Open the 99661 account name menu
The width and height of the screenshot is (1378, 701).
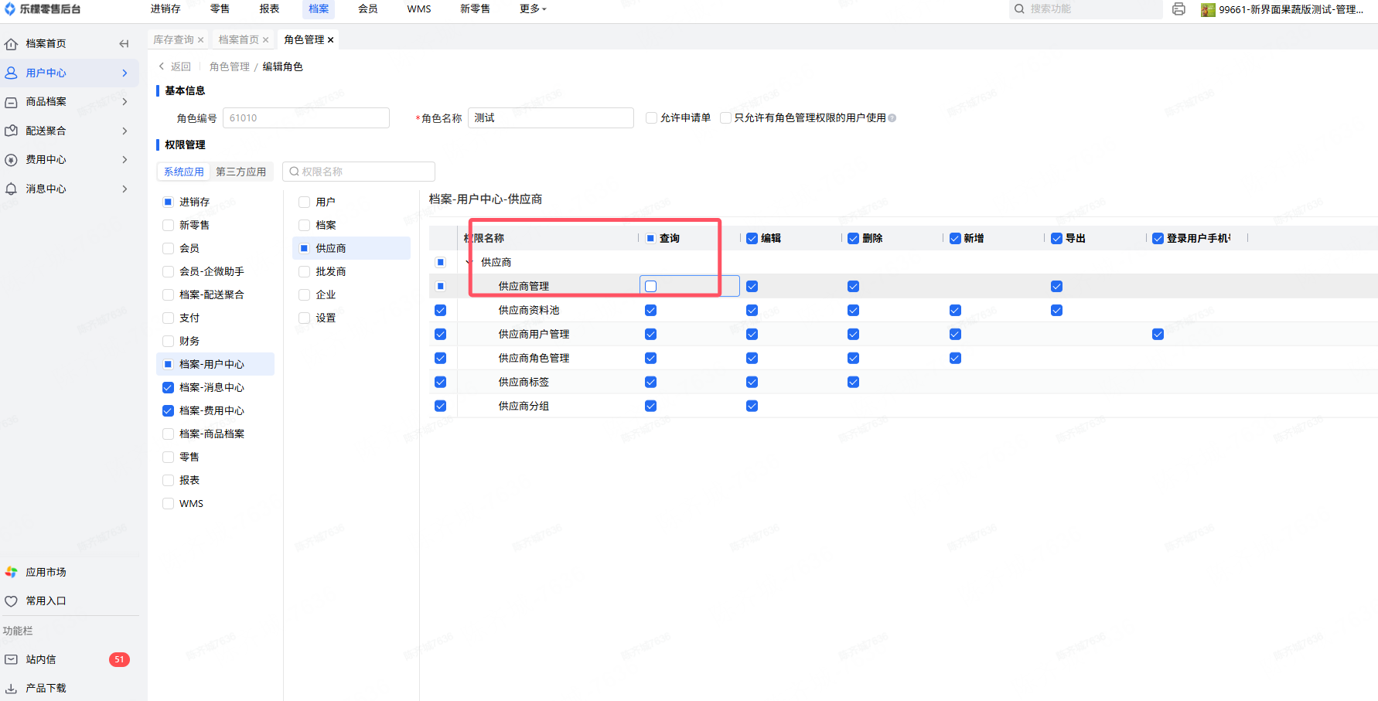1291,10
